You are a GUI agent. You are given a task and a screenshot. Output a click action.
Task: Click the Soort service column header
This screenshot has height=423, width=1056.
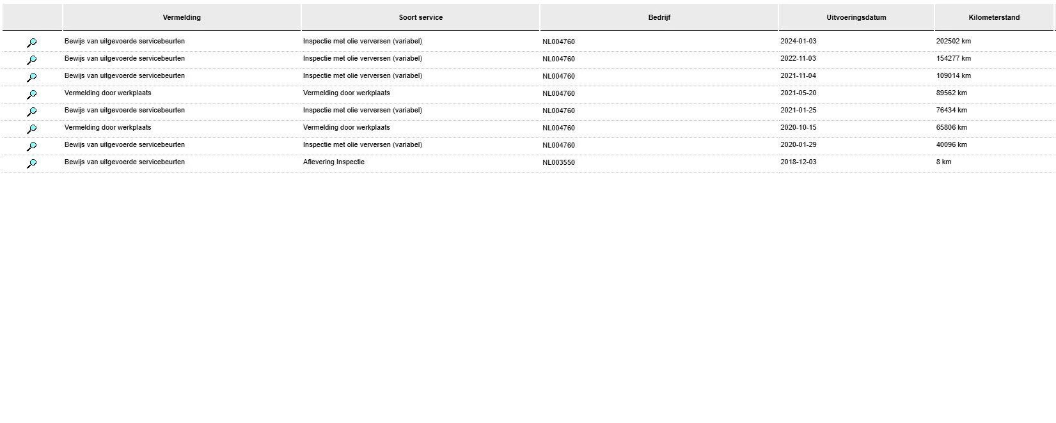coord(420,17)
